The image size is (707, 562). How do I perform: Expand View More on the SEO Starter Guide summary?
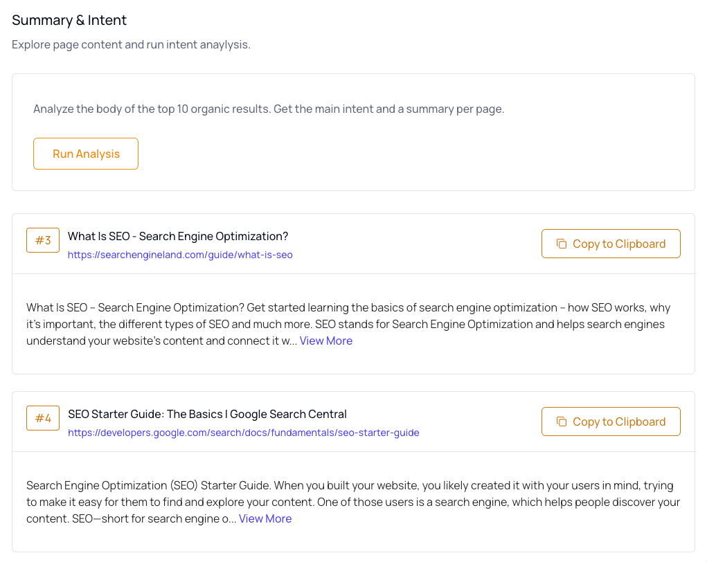click(x=265, y=518)
